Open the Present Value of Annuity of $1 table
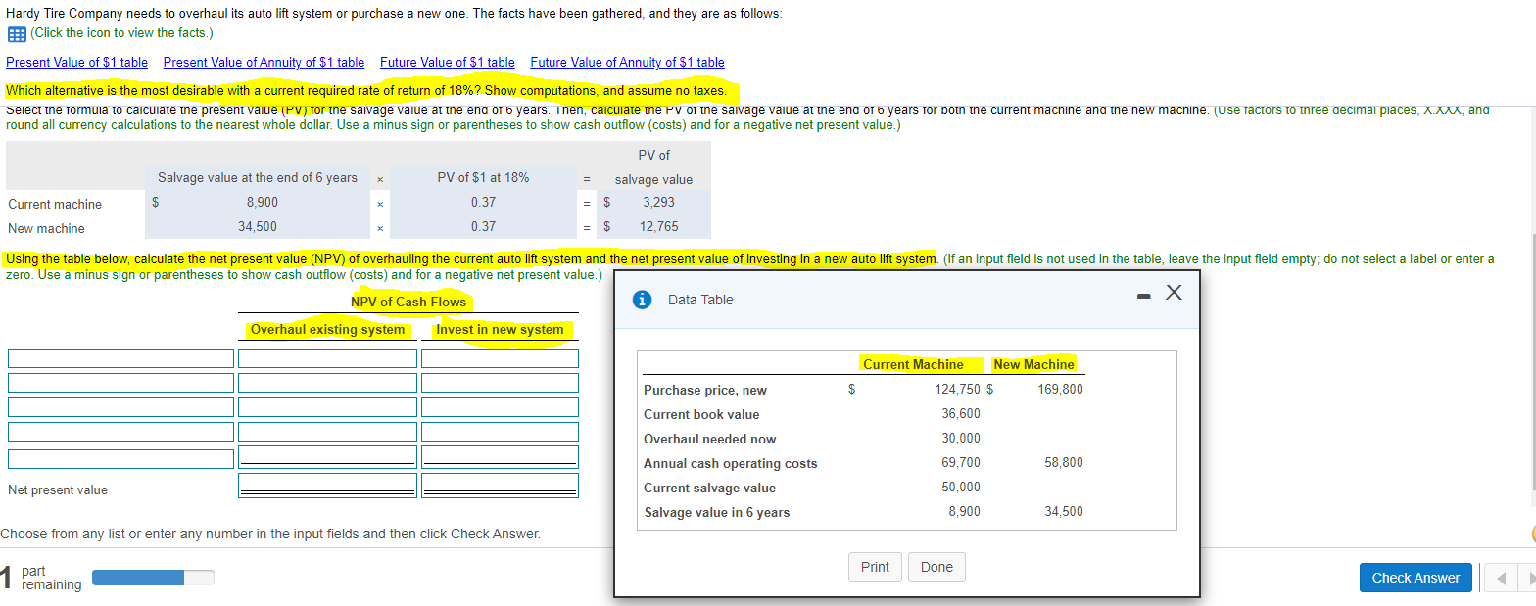1536x606 pixels. 264,62
